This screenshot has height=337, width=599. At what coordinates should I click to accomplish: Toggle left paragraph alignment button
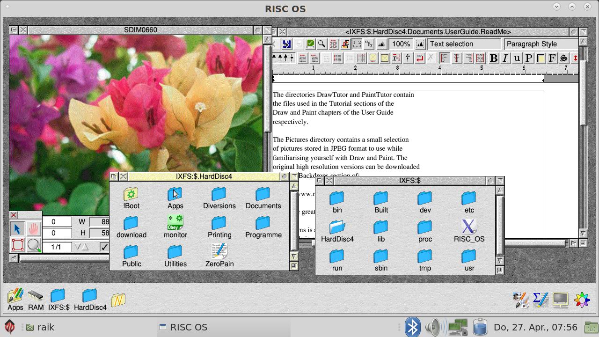(x=444, y=58)
